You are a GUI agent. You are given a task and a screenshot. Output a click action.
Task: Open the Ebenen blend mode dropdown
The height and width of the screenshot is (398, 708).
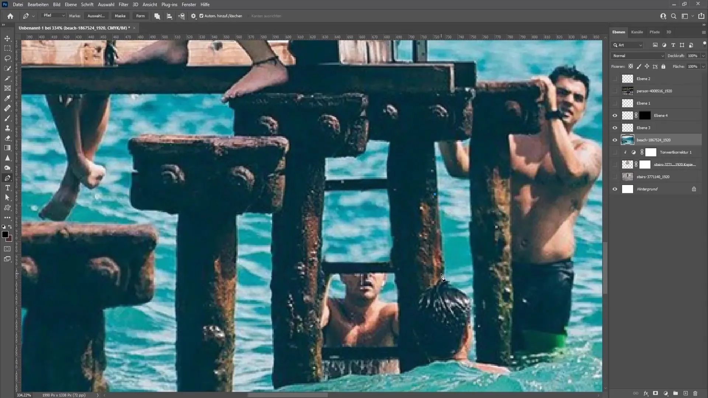pos(638,55)
